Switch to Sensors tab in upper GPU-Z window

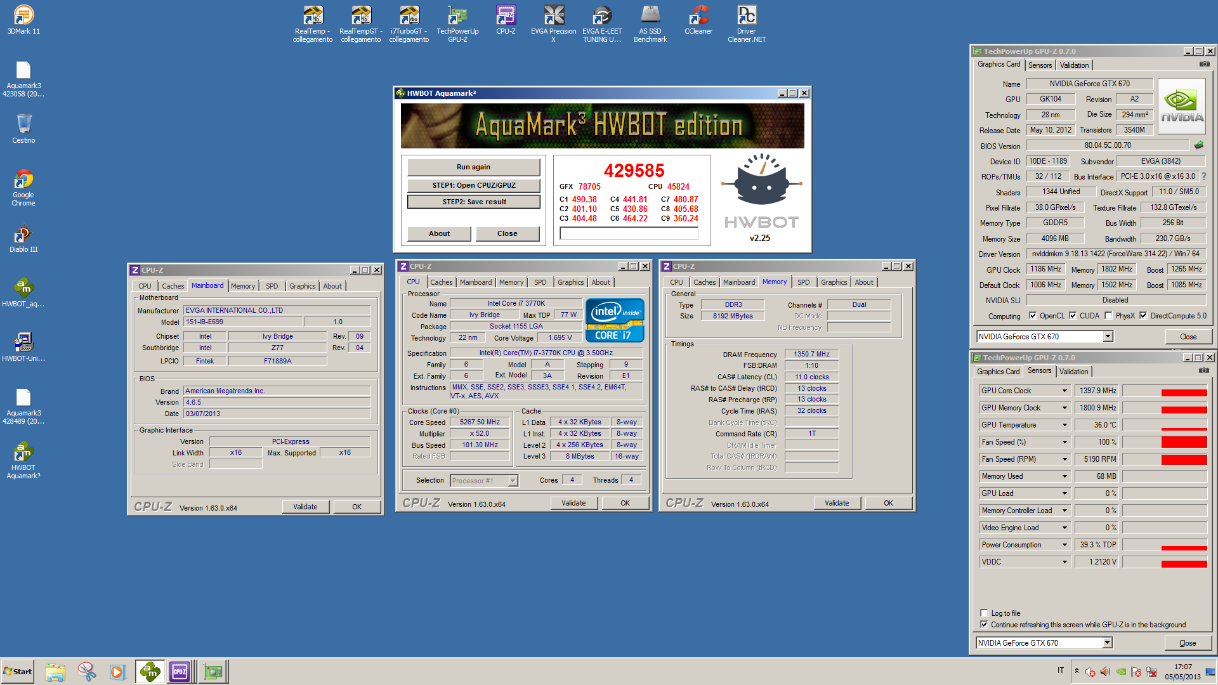coord(1040,65)
